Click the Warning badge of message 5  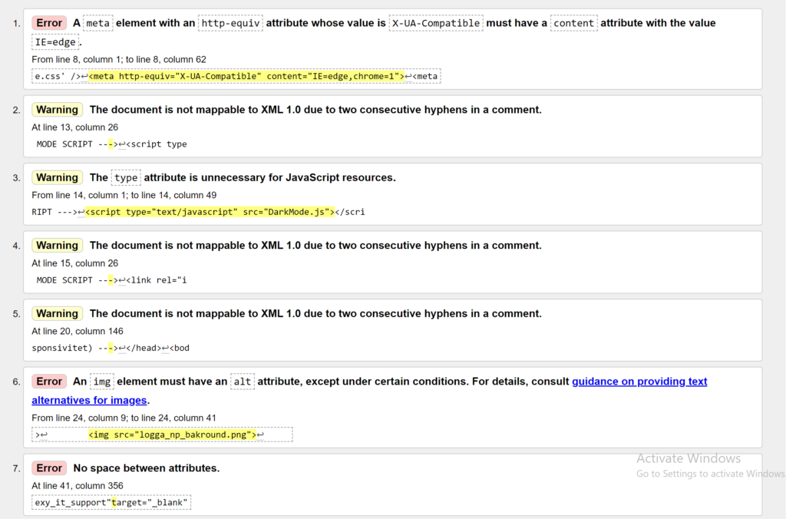57,314
